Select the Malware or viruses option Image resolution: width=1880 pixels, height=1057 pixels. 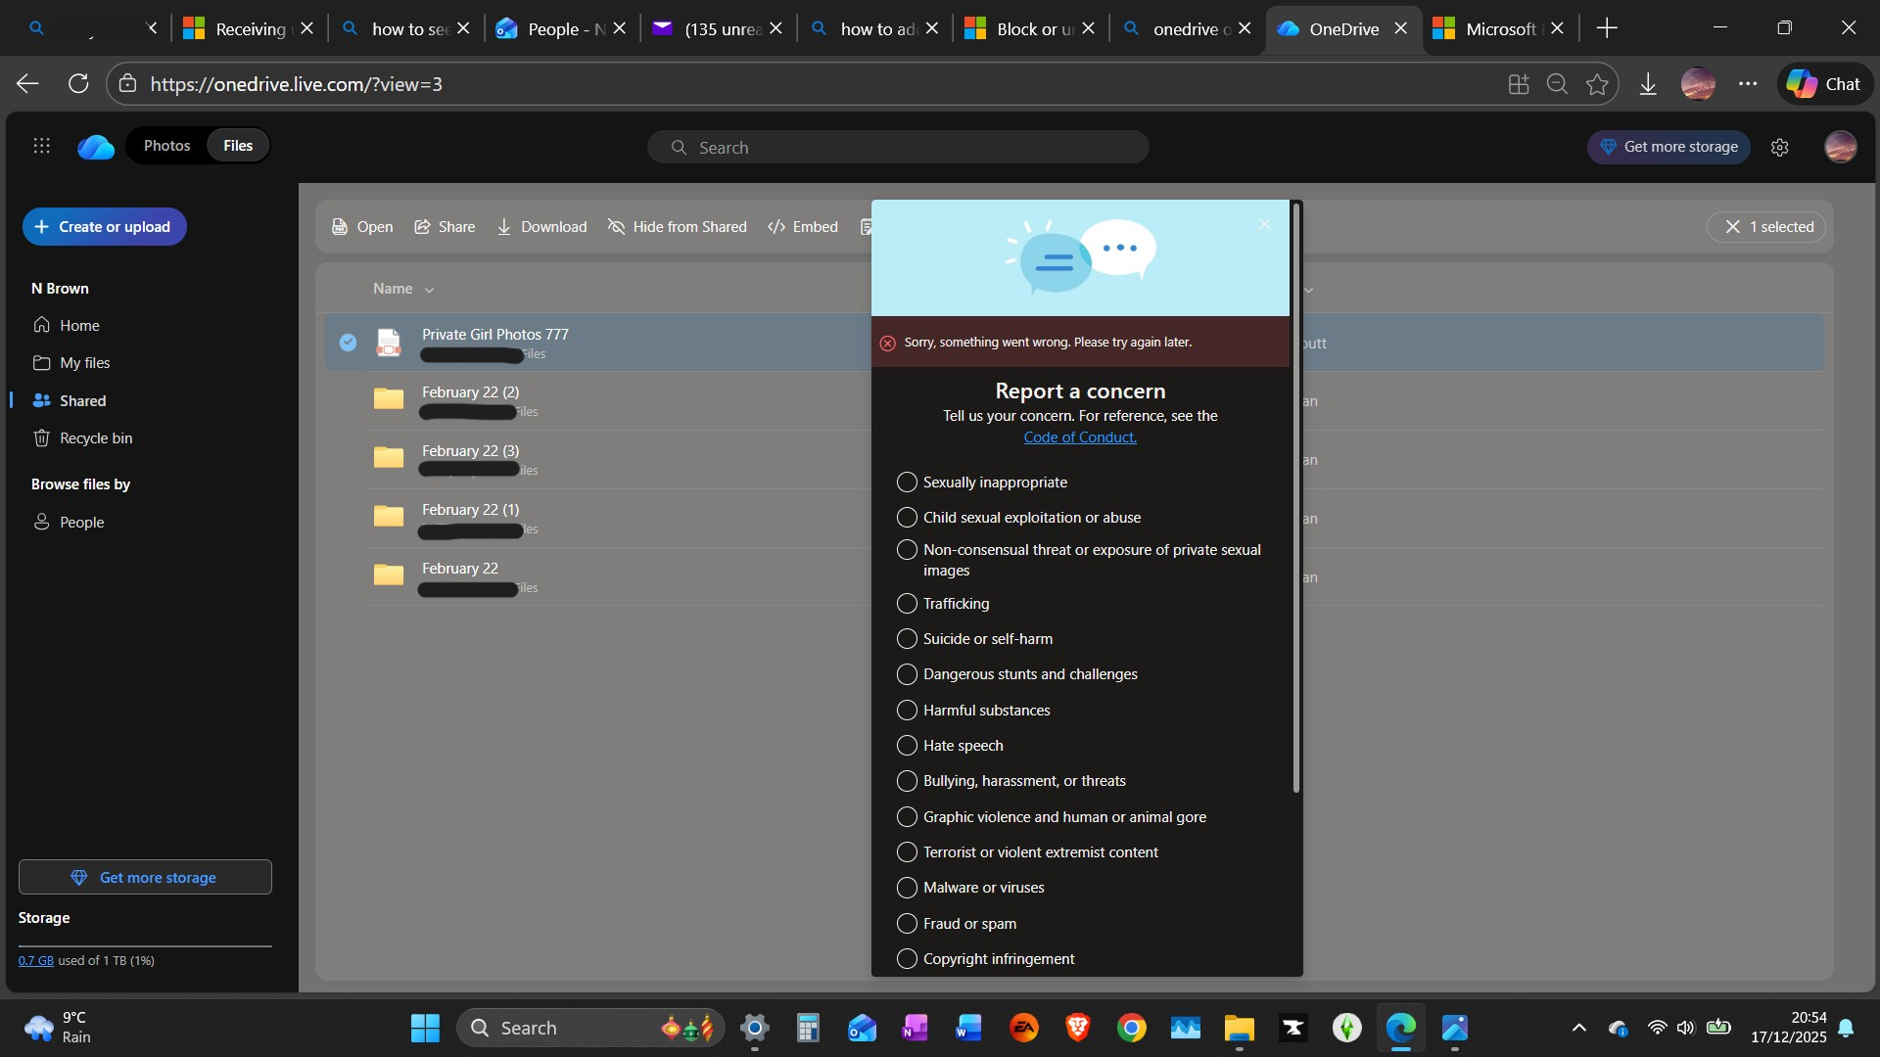pyautogui.click(x=907, y=888)
